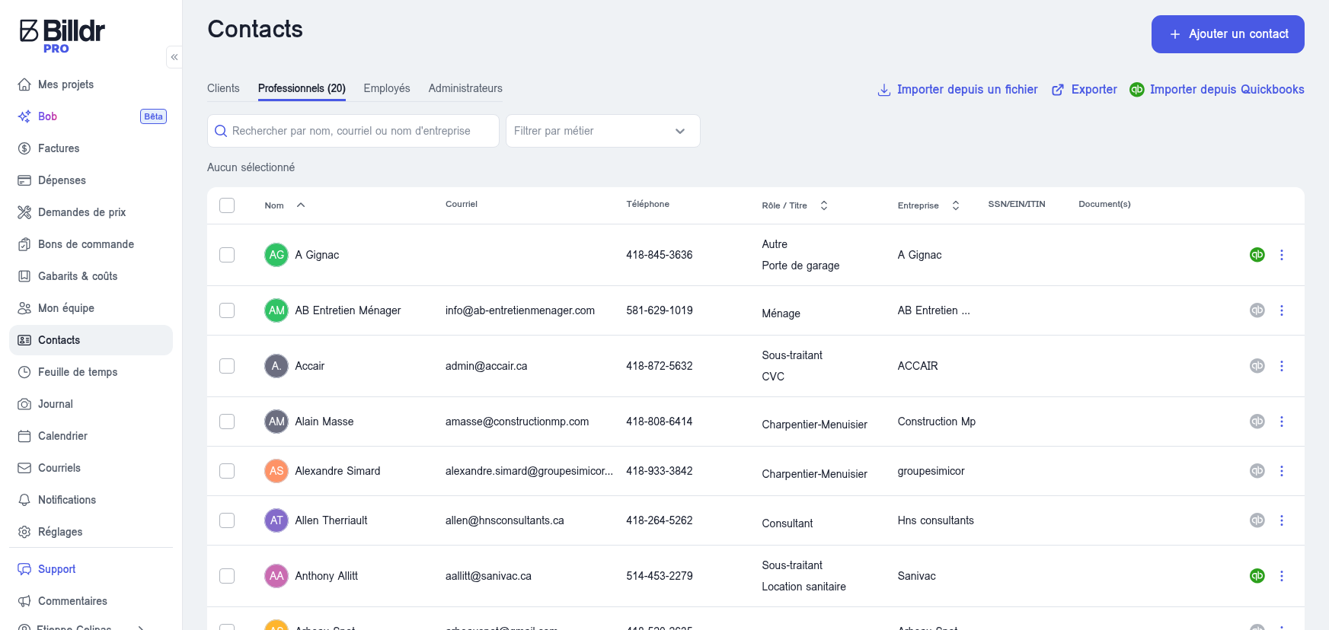
Task: Click email info@ab-entretienmenager.com
Action: pyautogui.click(x=520, y=310)
